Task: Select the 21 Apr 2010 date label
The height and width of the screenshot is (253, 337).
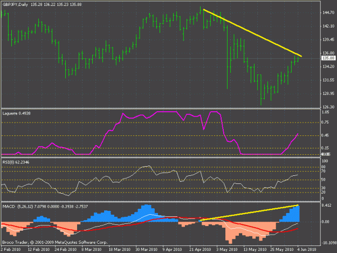Action: pyautogui.click(x=200, y=249)
